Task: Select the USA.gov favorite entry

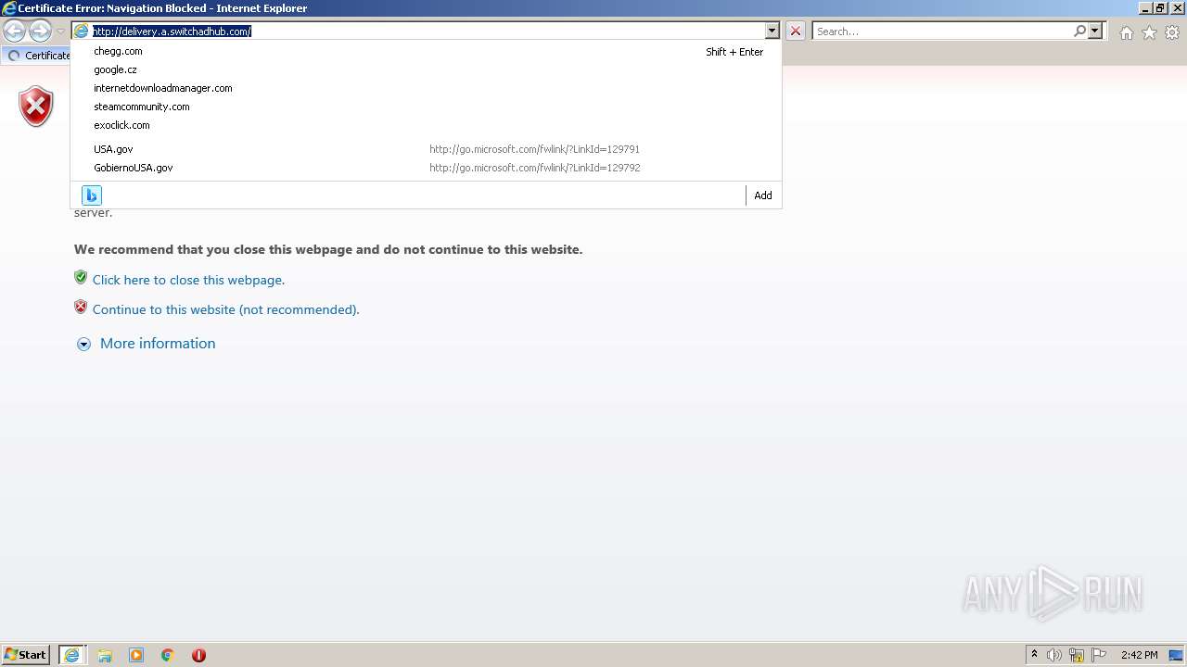Action: point(427,149)
